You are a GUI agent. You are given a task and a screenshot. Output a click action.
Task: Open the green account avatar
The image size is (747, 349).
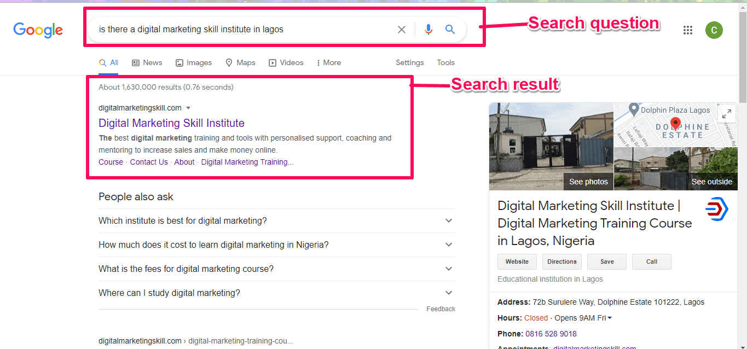point(714,30)
